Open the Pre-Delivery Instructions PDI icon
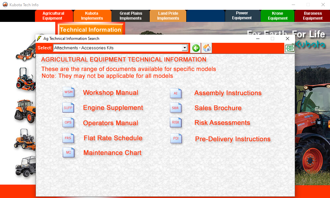Image resolution: width=330 pixels, height=198 pixels. coord(176,139)
